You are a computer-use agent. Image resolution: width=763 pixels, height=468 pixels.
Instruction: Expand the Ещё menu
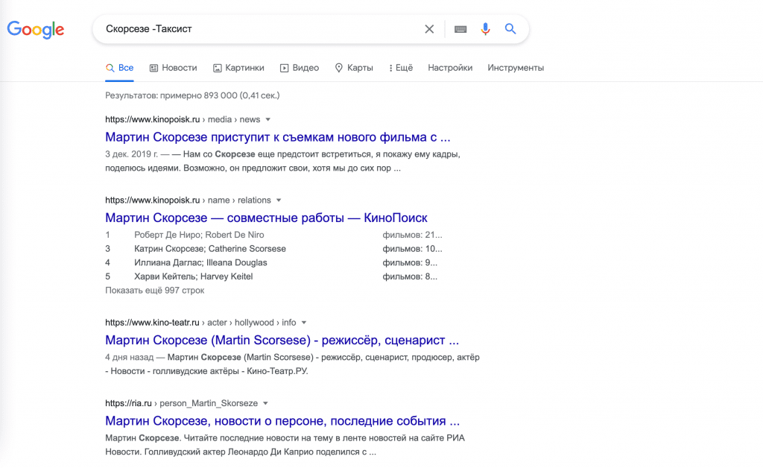[401, 68]
